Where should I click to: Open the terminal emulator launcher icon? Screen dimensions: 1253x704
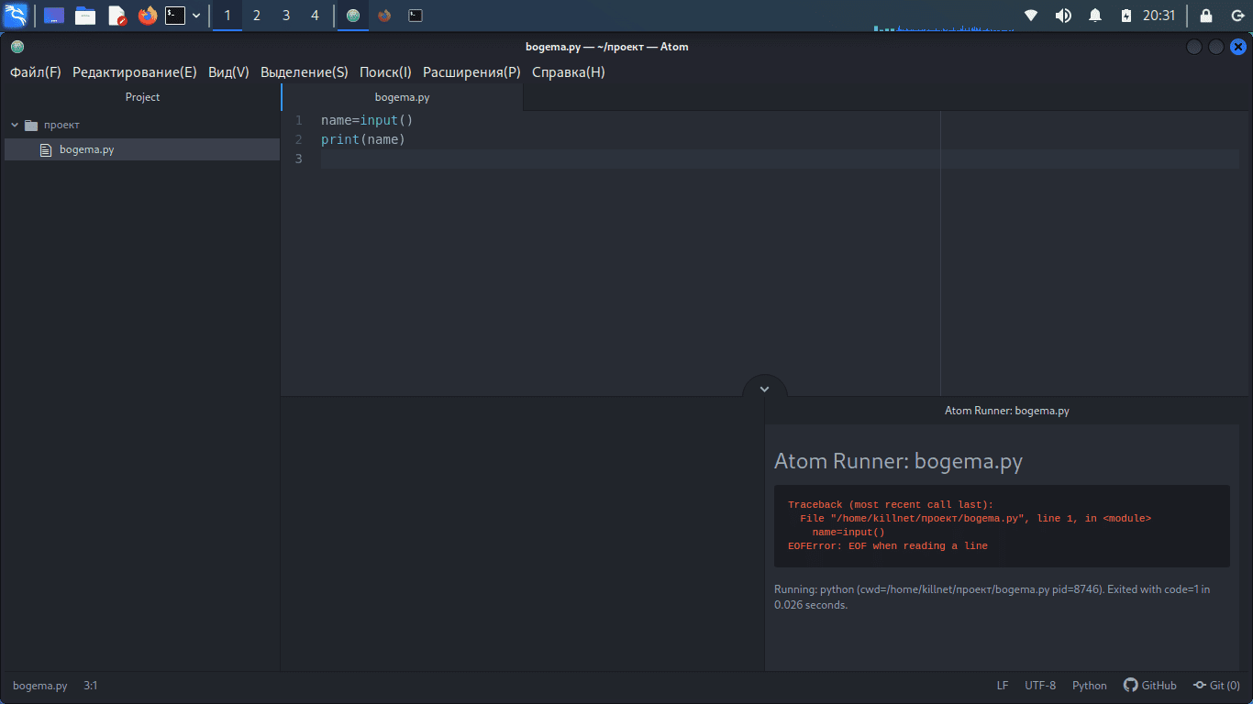pos(175,16)
